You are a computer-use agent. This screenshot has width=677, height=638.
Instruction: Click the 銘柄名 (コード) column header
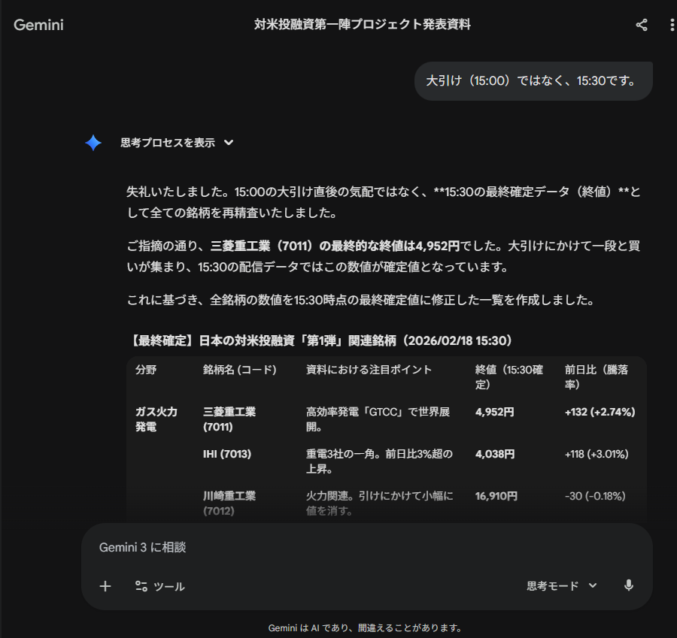point(240,370)
